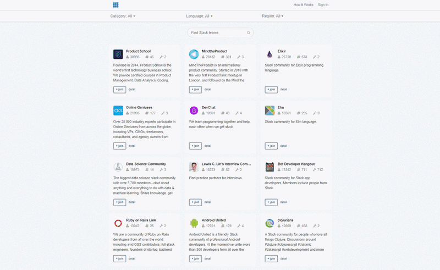The width and height of the screenshot is (440, 270).
Task: Open detail for Elm
Action: click(x=283, y=146)
